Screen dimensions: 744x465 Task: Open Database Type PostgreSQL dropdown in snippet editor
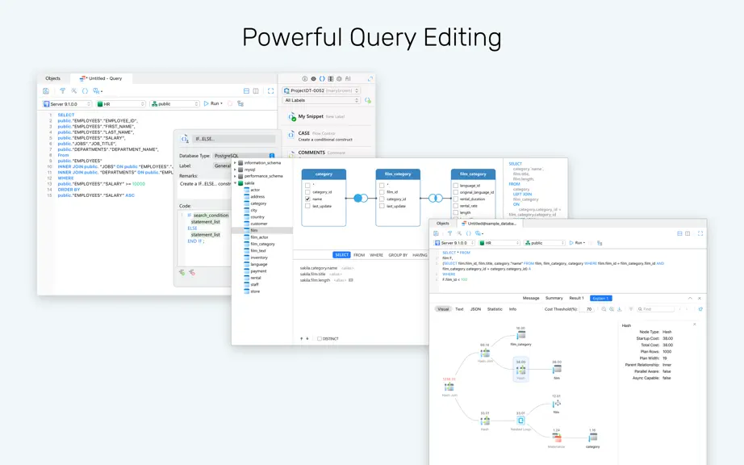(x=244, y=156)
